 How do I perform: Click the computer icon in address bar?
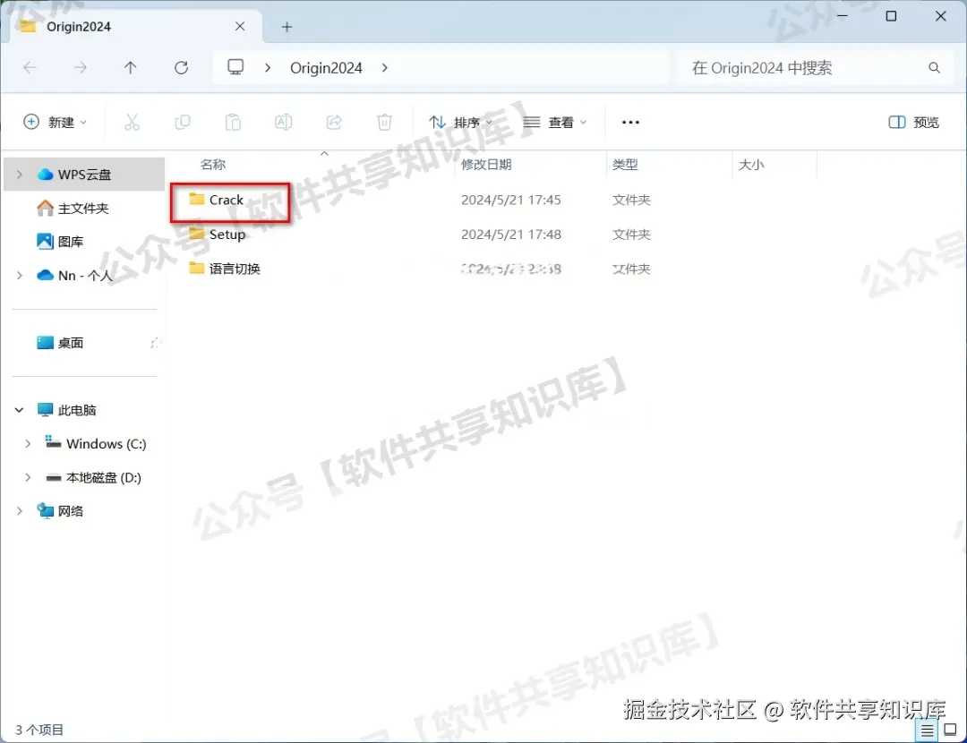[x=235, y=66]
